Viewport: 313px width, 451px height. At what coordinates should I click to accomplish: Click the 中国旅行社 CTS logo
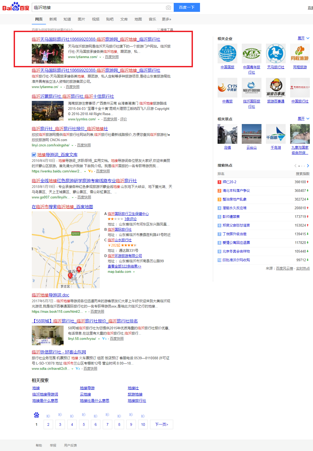click(300, 88)
